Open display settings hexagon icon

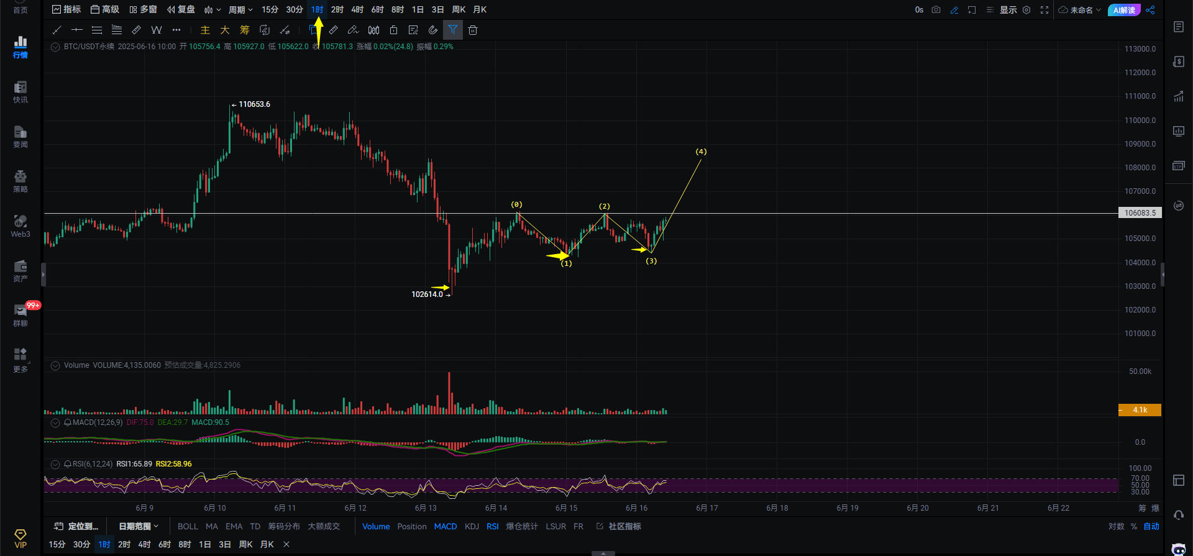(1026, 10)
